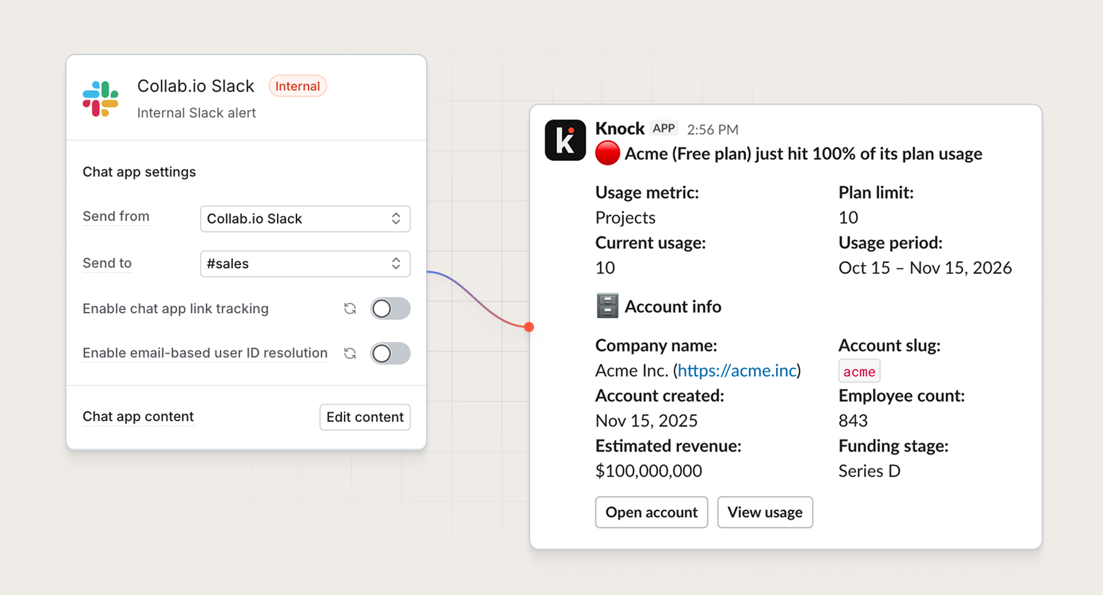Click the Slack logo icon
The image size is (1103, 595).
coord(100,99)
